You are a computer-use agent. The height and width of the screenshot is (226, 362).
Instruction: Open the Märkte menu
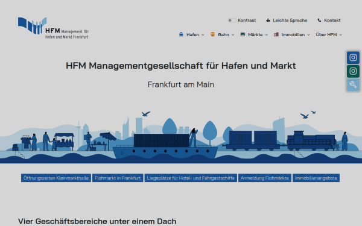click(255, 34)
